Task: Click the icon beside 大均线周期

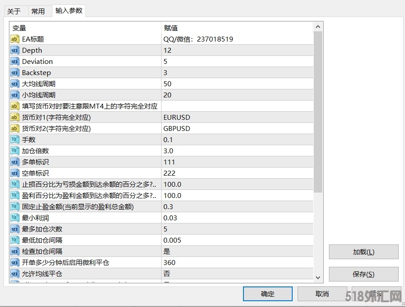Action: [14, 84]
